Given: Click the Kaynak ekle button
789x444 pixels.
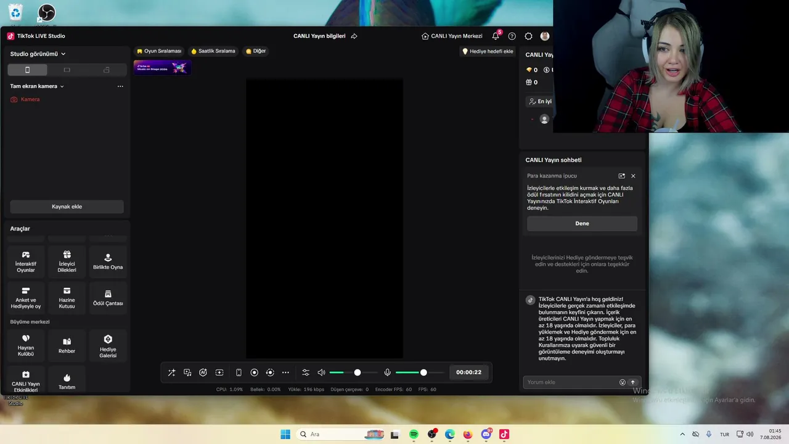Looking at the screenshot, I should click(67, 207).
